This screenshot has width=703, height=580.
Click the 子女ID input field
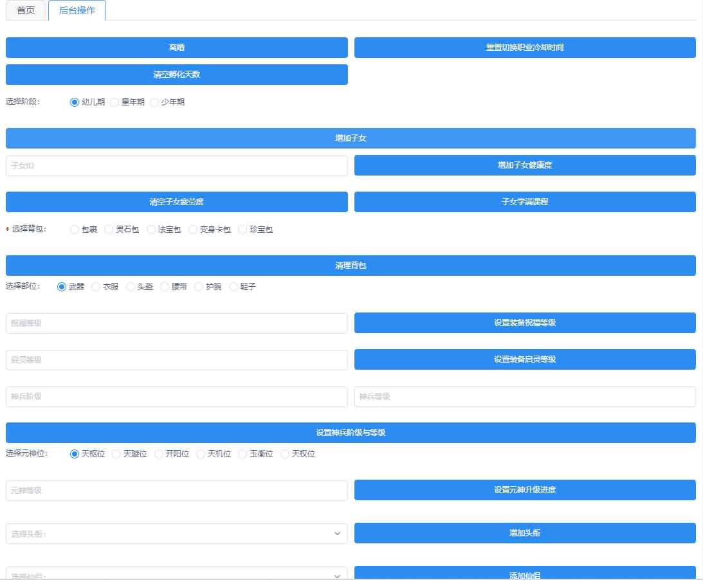(176, 165)
